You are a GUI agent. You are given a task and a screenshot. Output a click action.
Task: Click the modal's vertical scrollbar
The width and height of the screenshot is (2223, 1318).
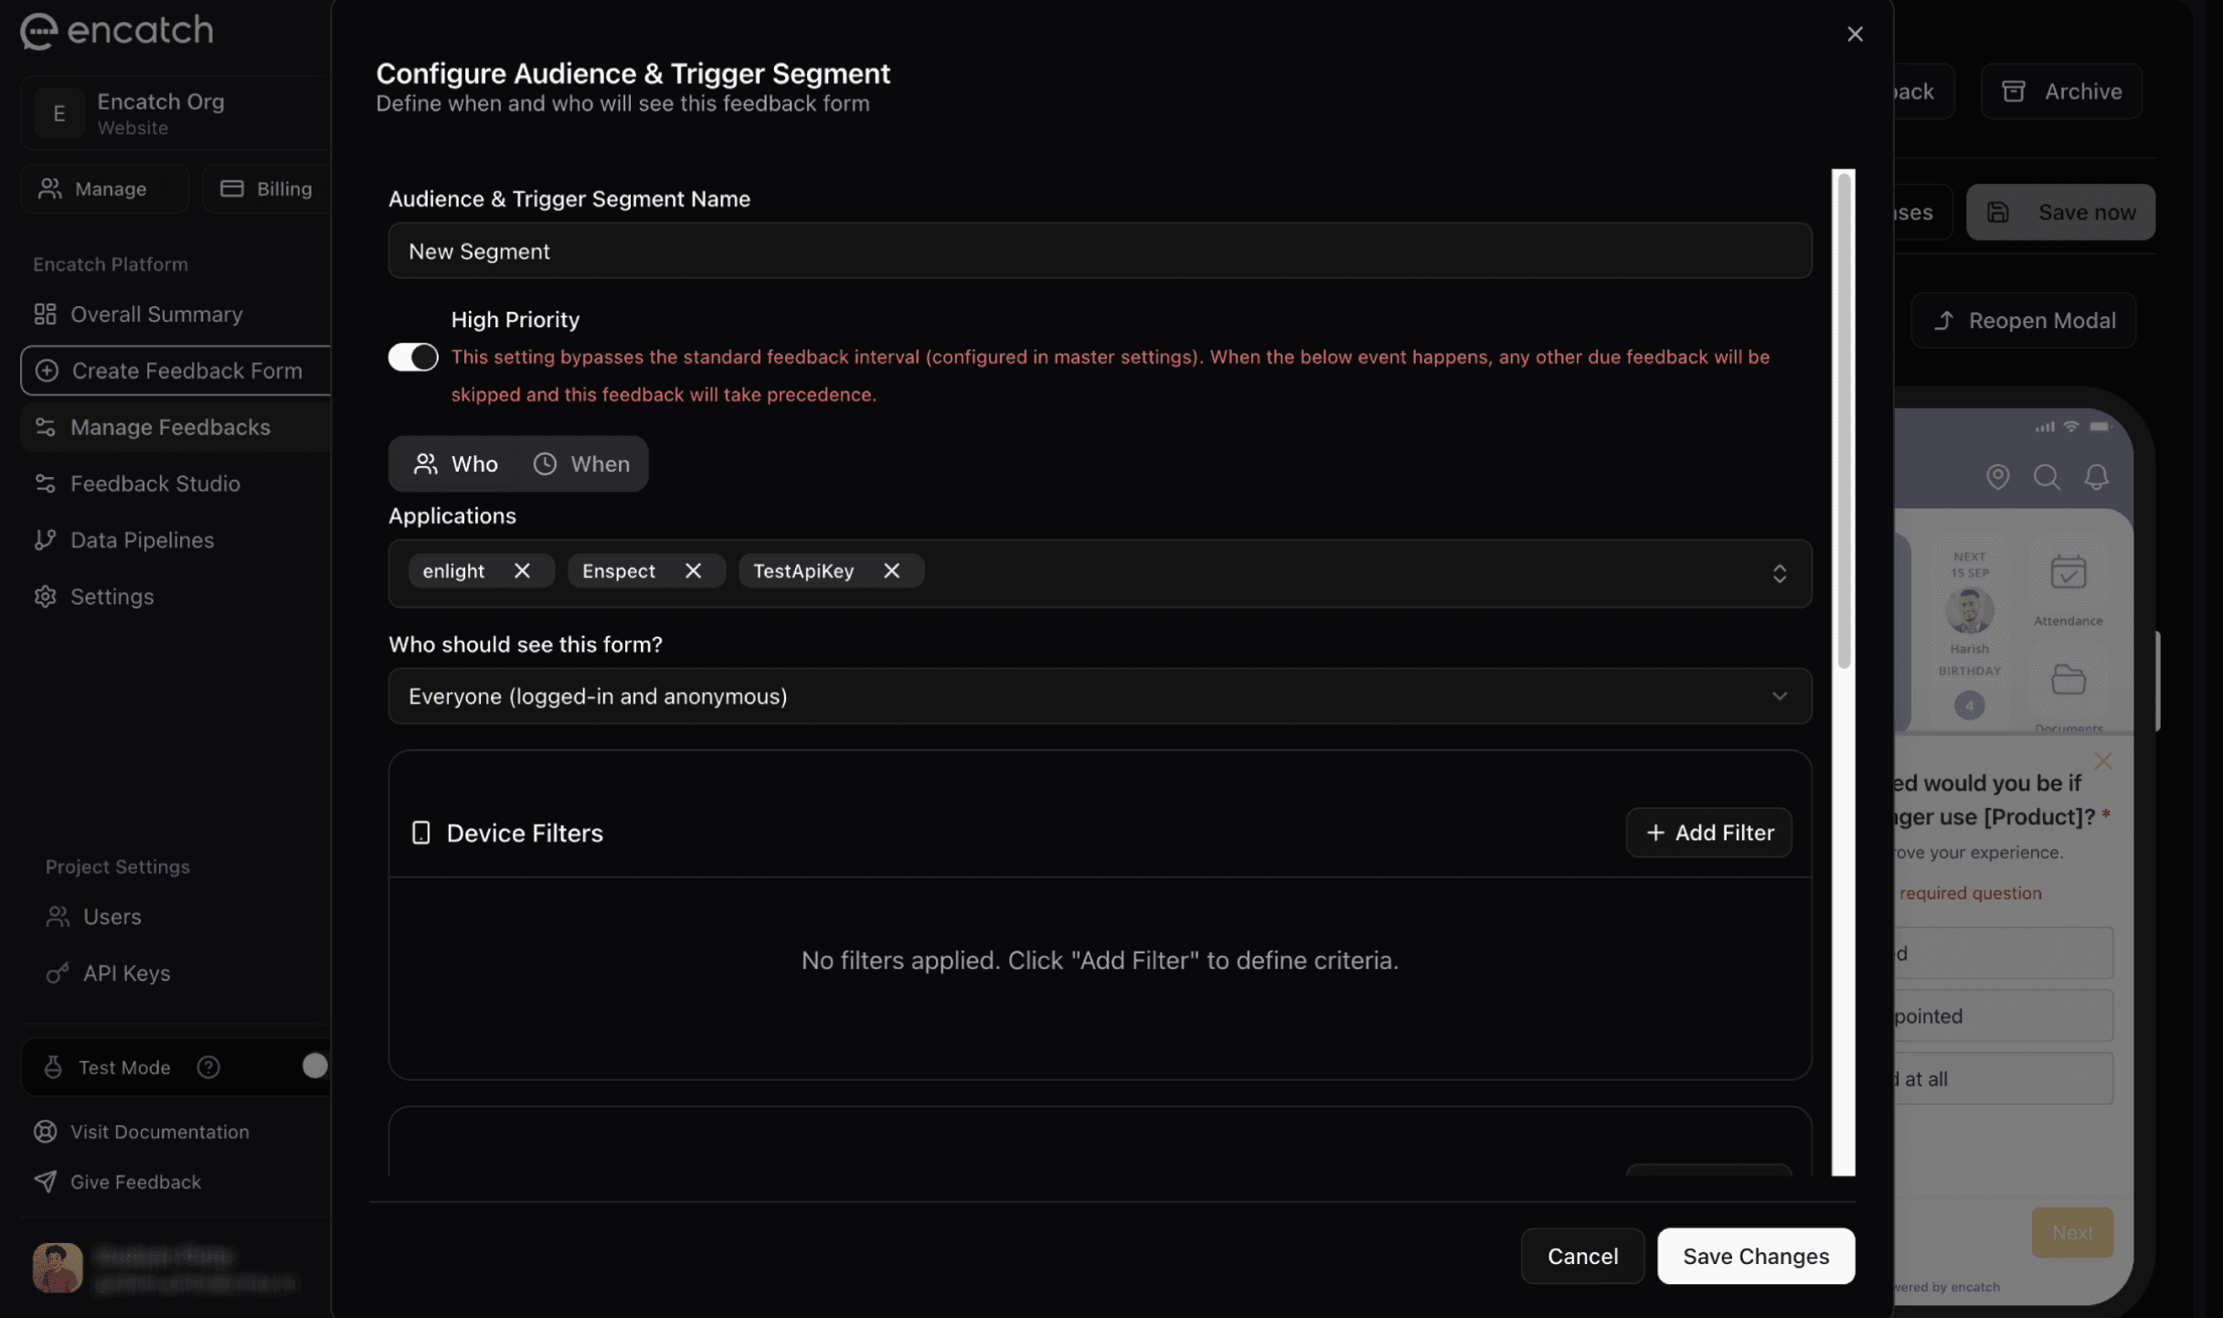(1844, 420)
